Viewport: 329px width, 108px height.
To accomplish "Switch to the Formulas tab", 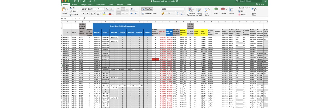I will coord(100,4).
